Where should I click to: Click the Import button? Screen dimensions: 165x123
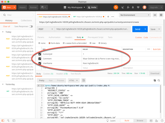[22, 7]
